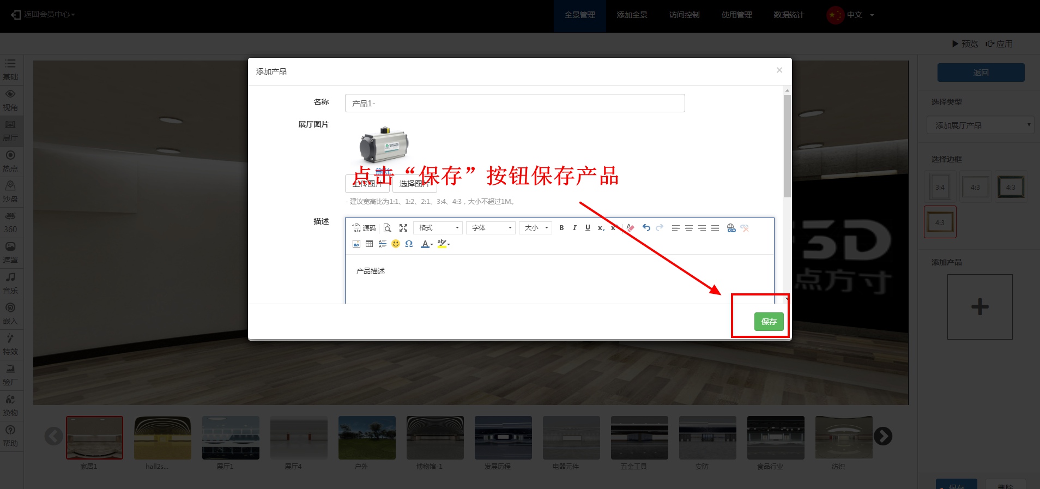
Task: Insert a table into the description
Action: (370, 244)
